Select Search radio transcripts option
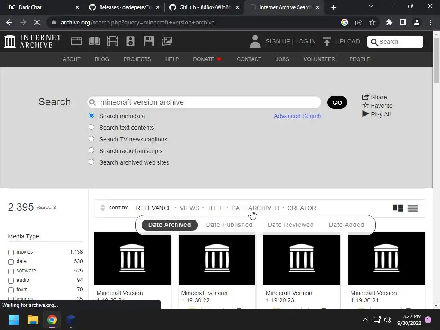440x330 pixels. (x=91, y=150)
